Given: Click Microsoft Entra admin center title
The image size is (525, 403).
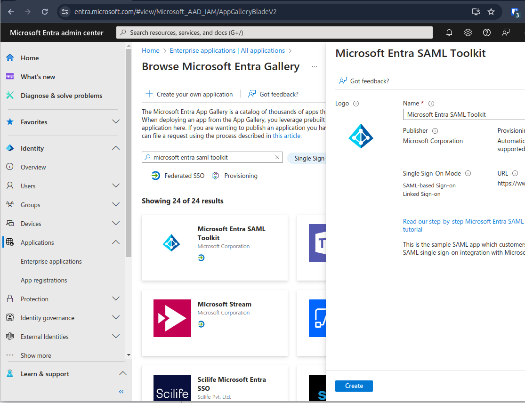Looking at the screenshot, I should [x=57, y=33].
